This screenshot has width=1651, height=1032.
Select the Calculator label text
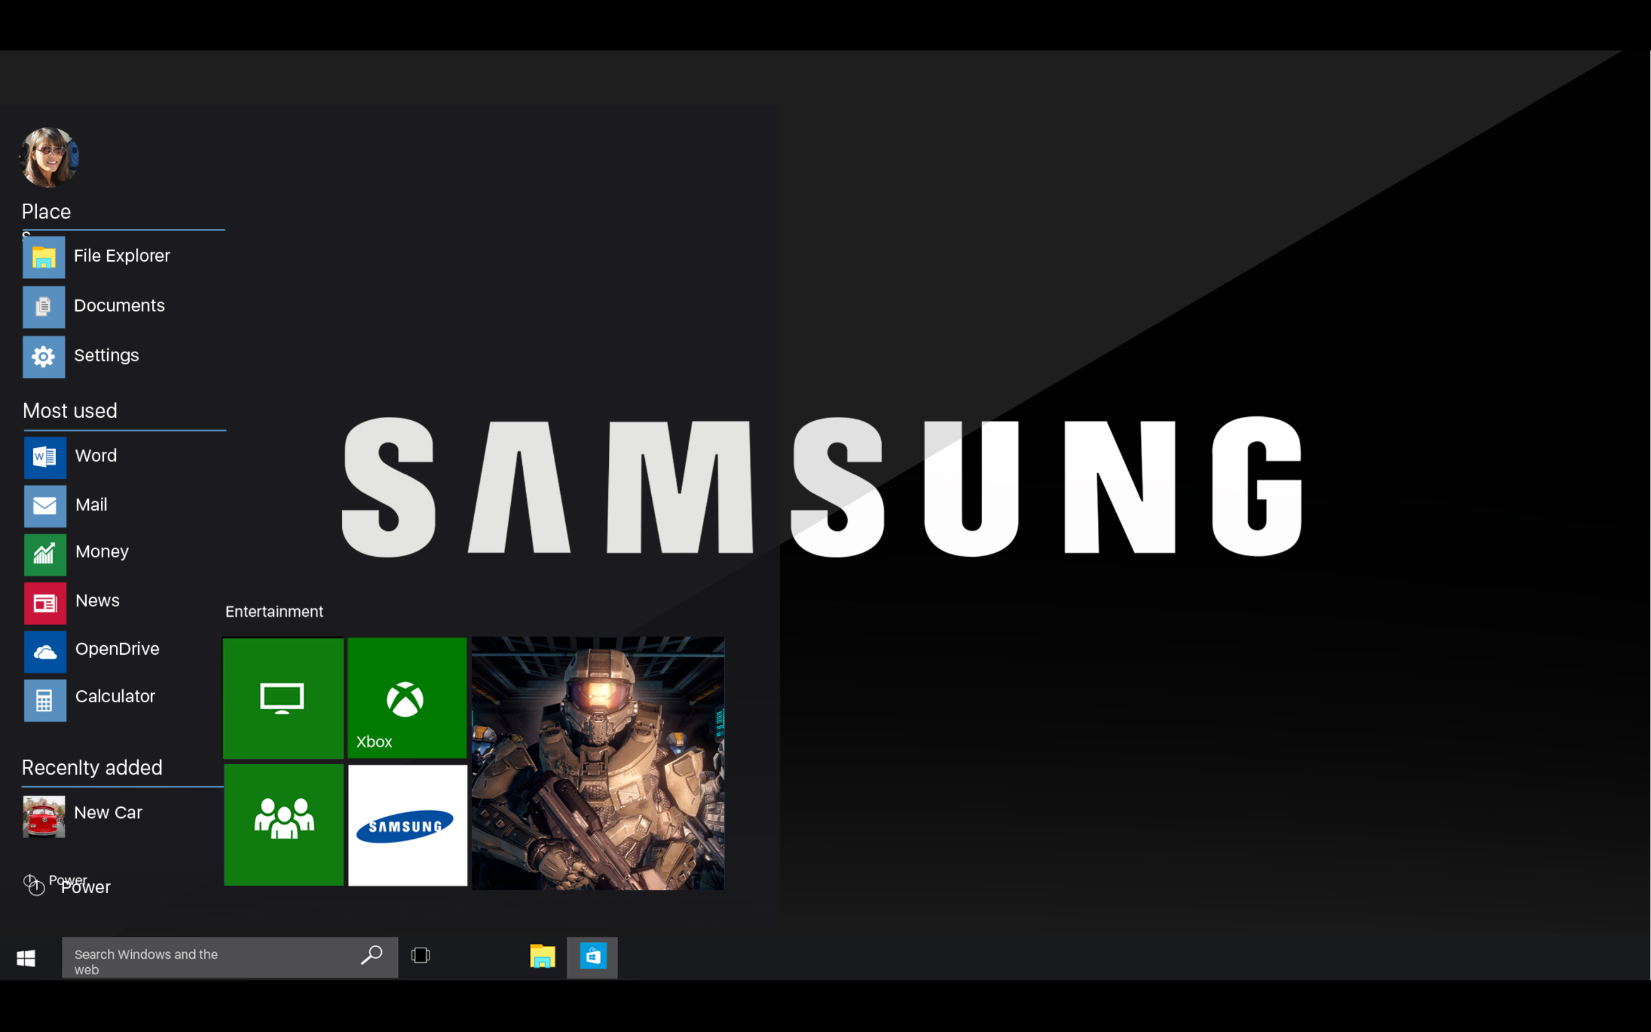coord(115,696)
